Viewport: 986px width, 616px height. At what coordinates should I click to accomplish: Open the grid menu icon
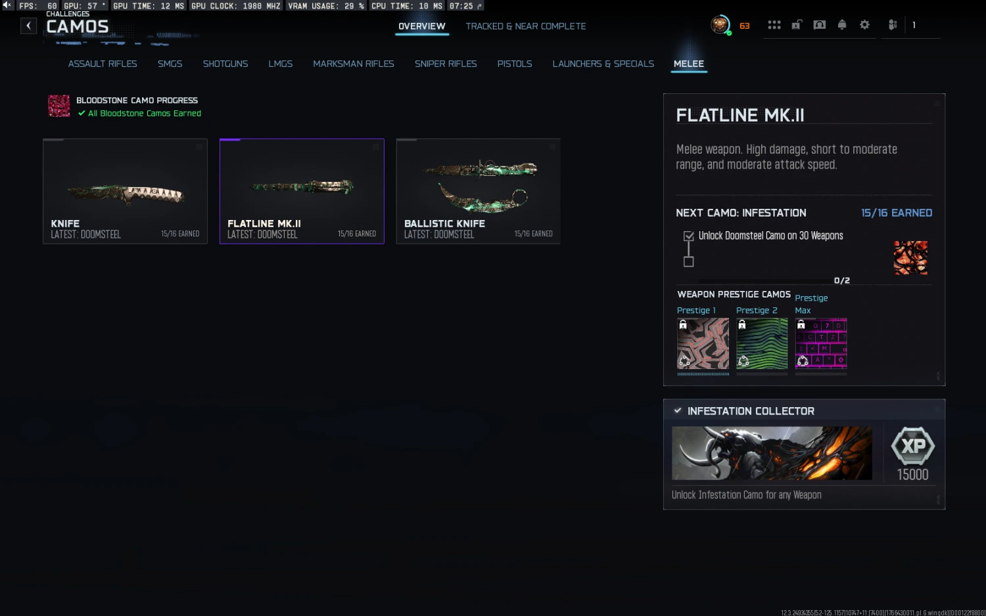point(774,25)
